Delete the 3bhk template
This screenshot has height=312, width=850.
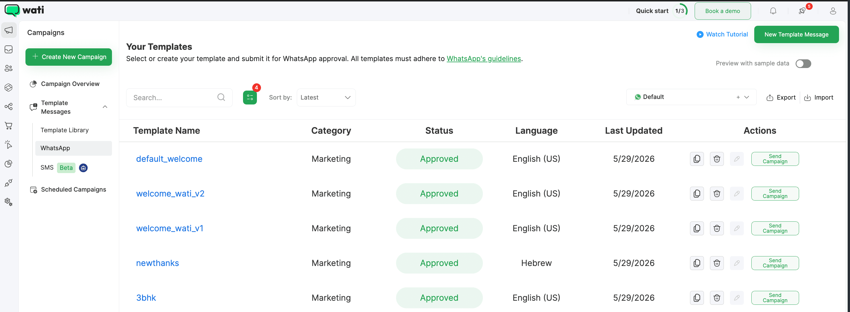pos(717,298)
